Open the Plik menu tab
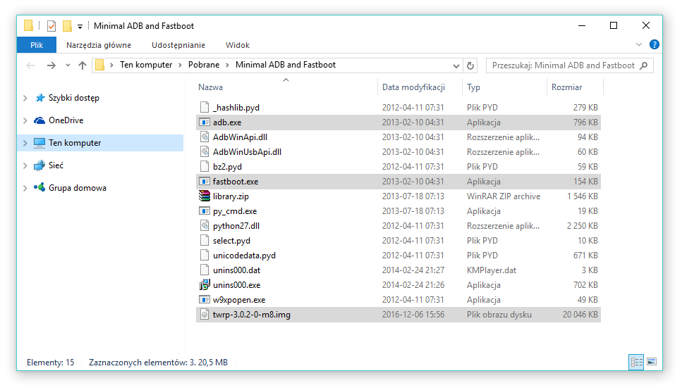This screenshot has height=390, width=682. coord(37,45)
